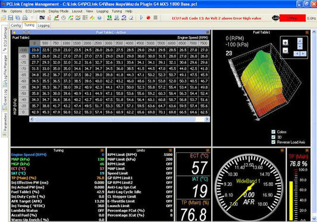The height and width of the screenshot is (222, 317).
Task: Open the ECU Controls menu
Action: [x=35, y=11]
